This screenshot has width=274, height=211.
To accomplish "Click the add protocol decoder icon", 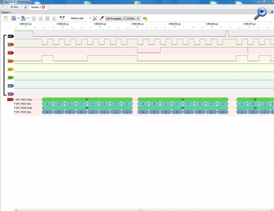I will 145,19.
